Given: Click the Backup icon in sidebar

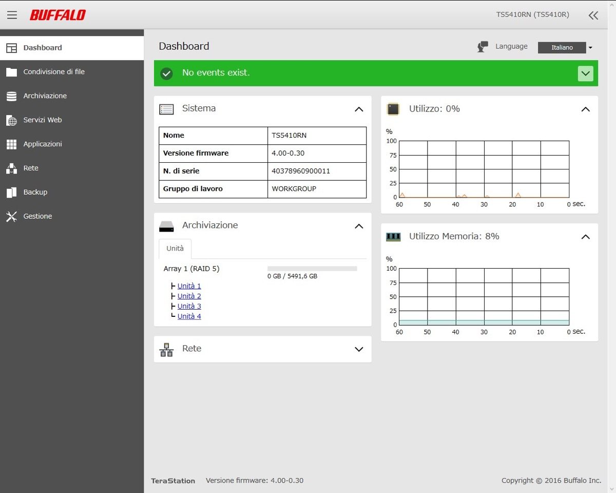Looking at the screenshot, I should pos(12,193).
